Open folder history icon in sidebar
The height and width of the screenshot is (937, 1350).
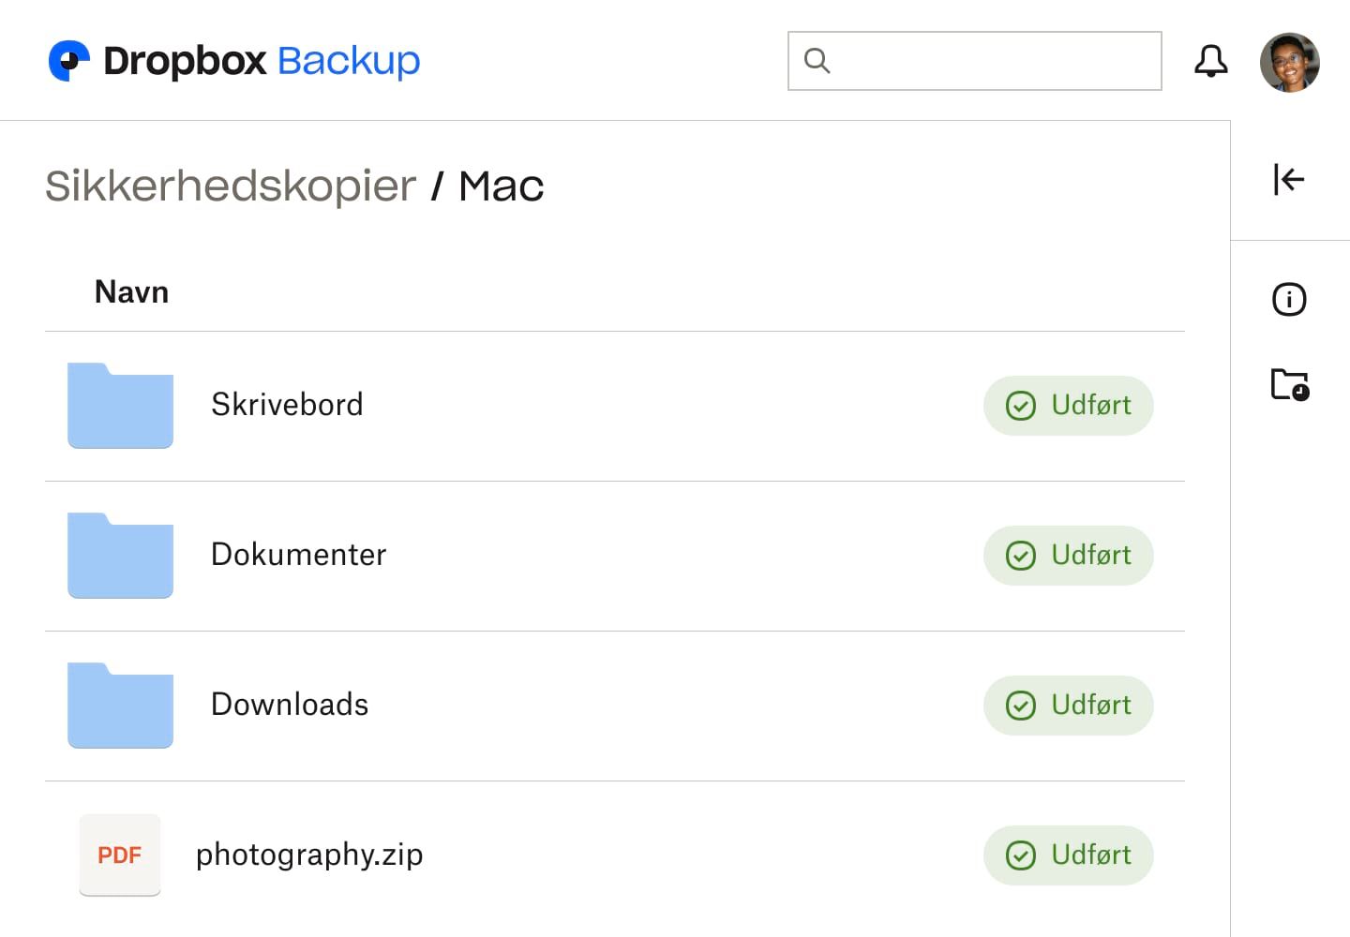click(1290, 384)
